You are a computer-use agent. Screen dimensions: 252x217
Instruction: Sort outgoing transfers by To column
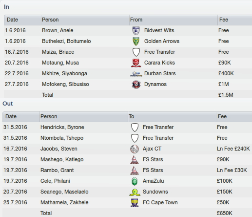[x=172, y=117]
